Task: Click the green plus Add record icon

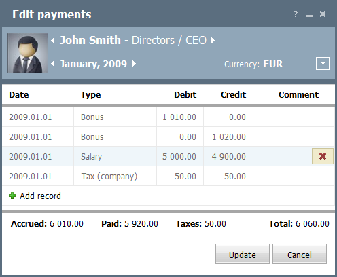Action: [x=12, y=196]
